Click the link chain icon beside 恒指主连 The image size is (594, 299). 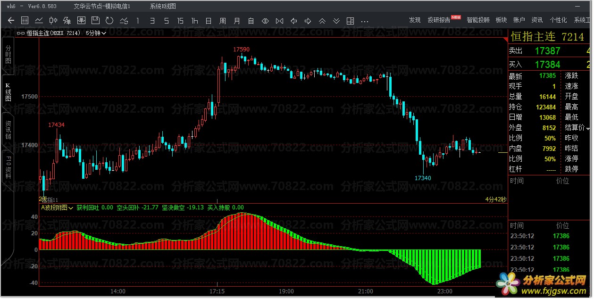coord(20,33)
